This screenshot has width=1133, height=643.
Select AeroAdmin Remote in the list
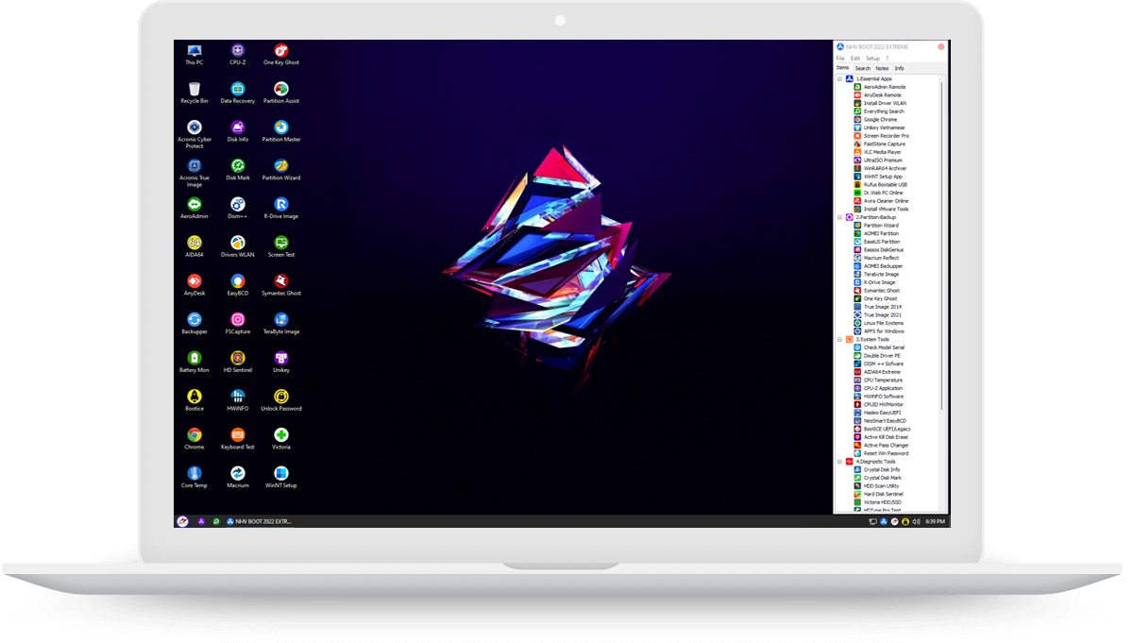(879, 87)
